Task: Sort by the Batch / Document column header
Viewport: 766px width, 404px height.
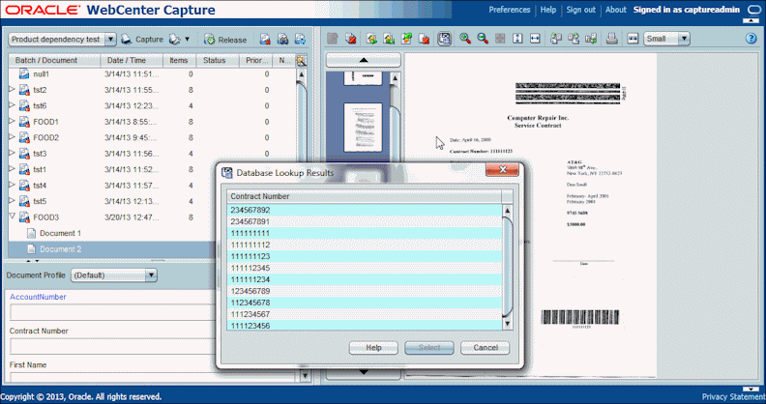Action: point(55,61)
